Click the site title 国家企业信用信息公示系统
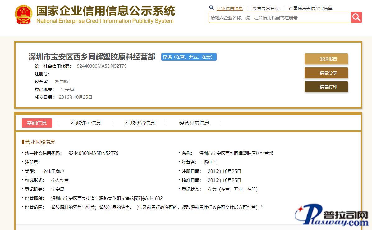The width and height of the screenshot is (372, 230). 105,11
